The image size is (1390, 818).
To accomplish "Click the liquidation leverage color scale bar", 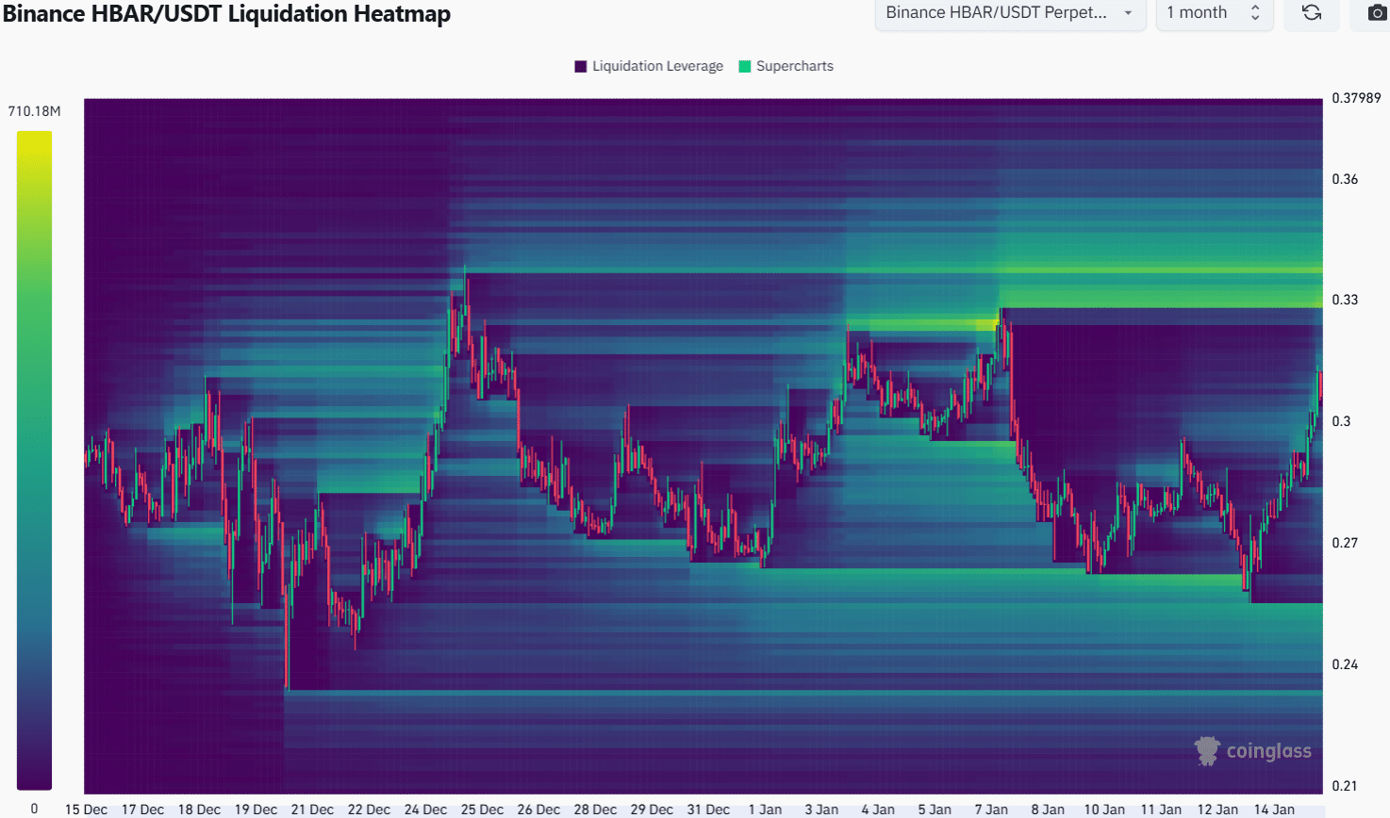I will (x=34, y=460).
